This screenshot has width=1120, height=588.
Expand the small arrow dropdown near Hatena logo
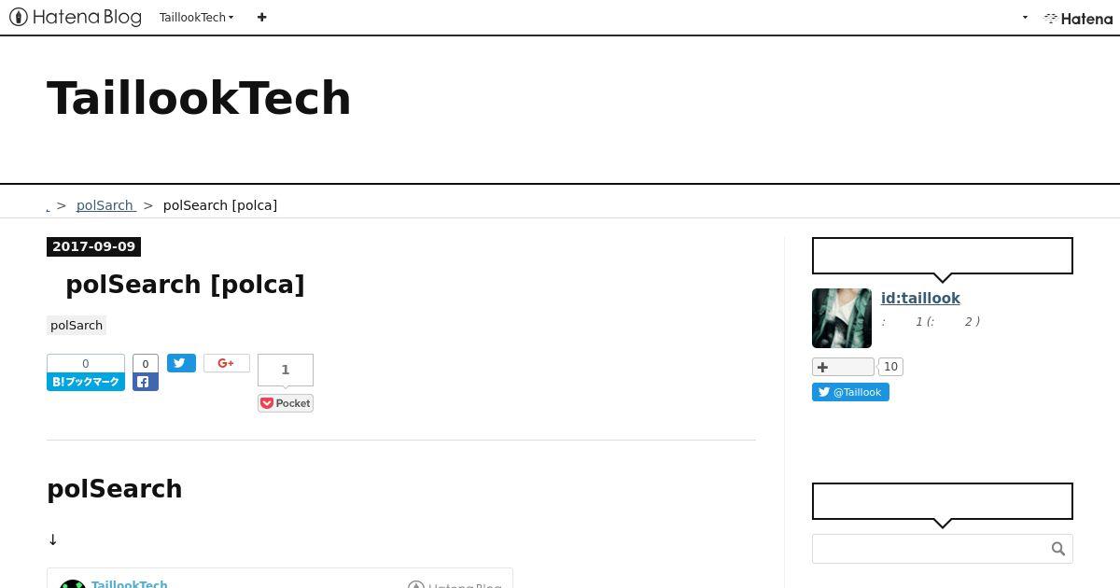click(x=1025, y=18)
